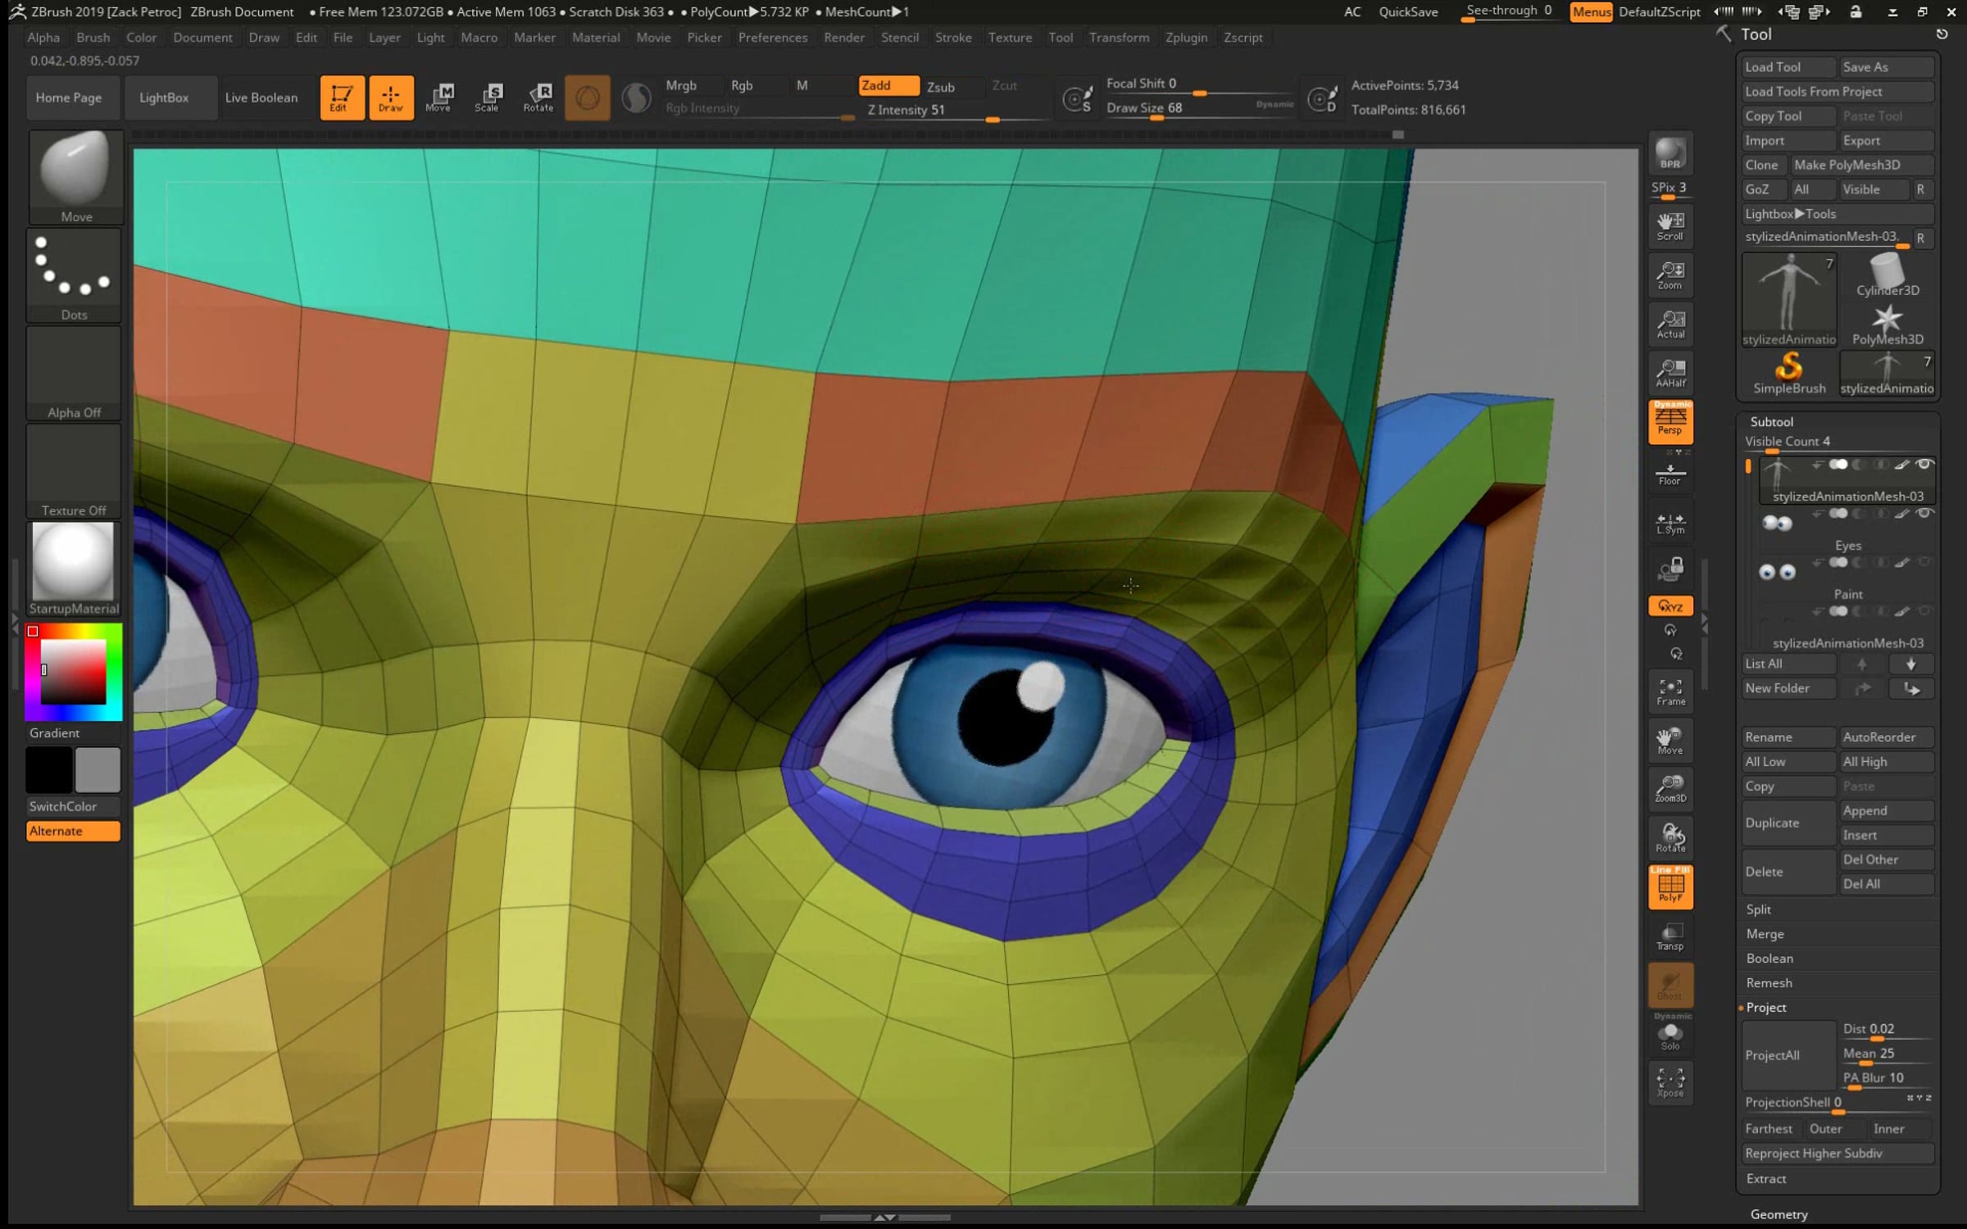Click the Frame view icon
The height and width of the screenshot is (1229, 1967).
[1669, 691]
